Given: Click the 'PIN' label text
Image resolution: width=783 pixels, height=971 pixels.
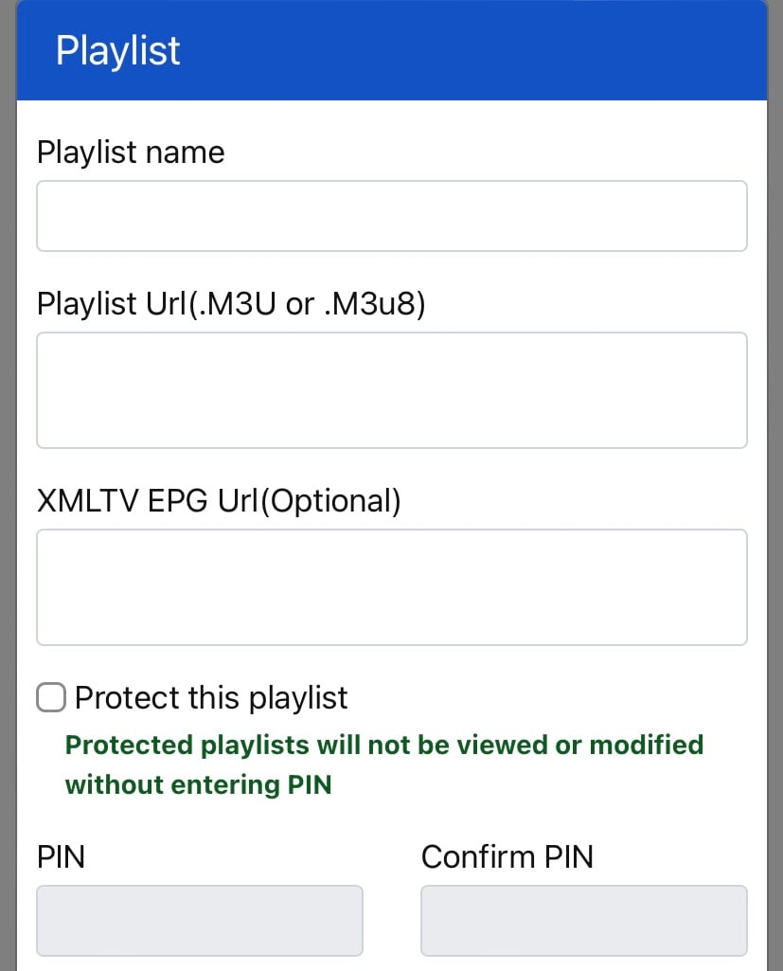Looking at the screenshot, I should 61,857.
